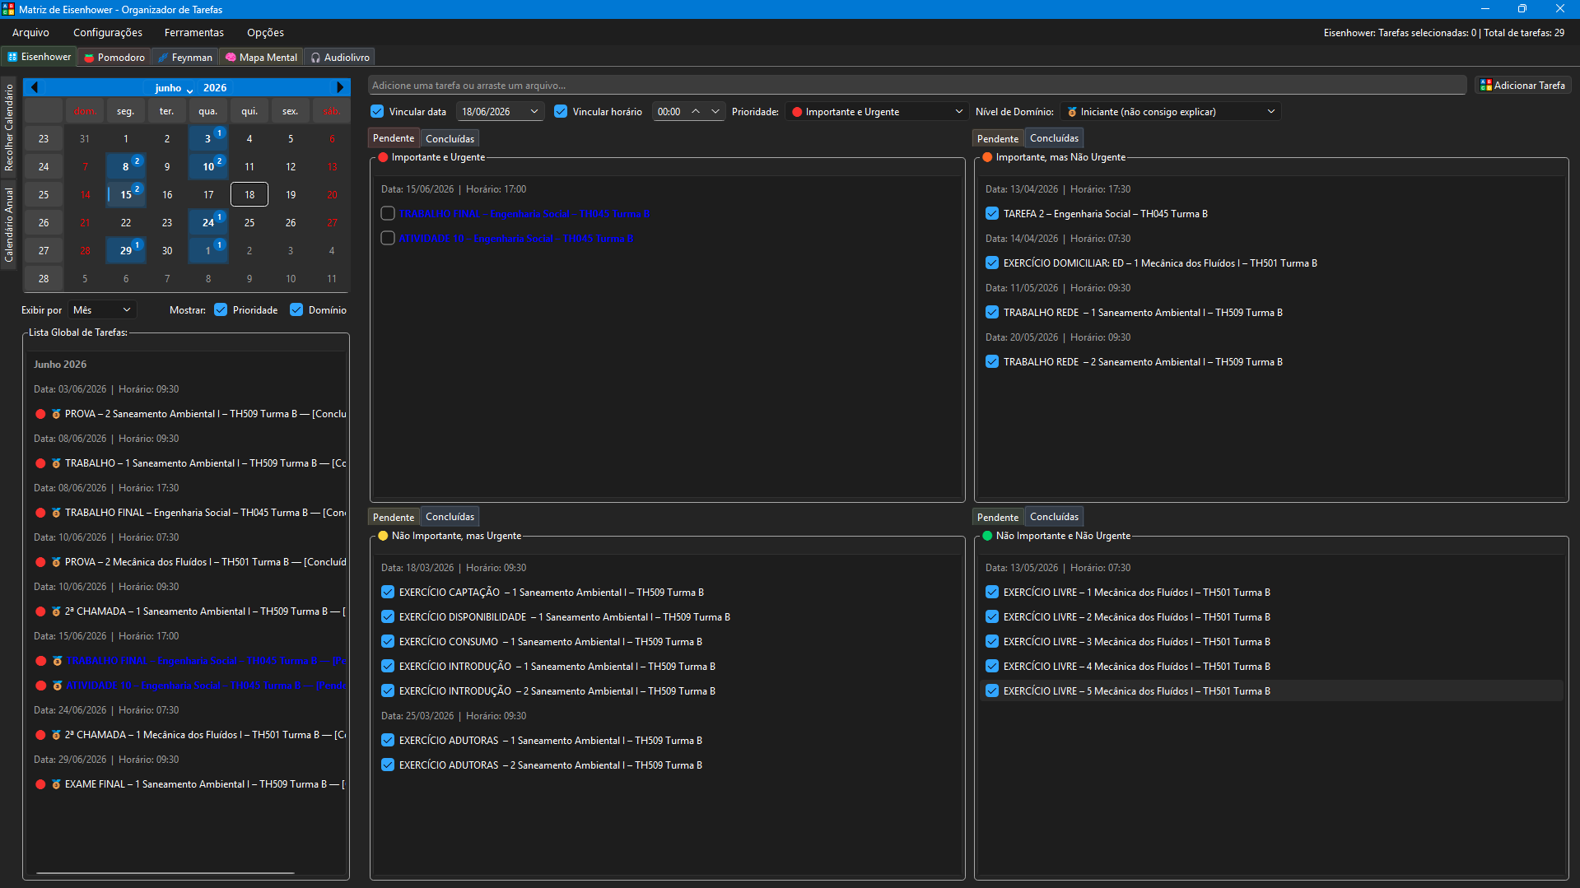Increase the time with the up arrow
Image resolution: width=1580 pixels, height=888 pixels.
tap(696, 111)
